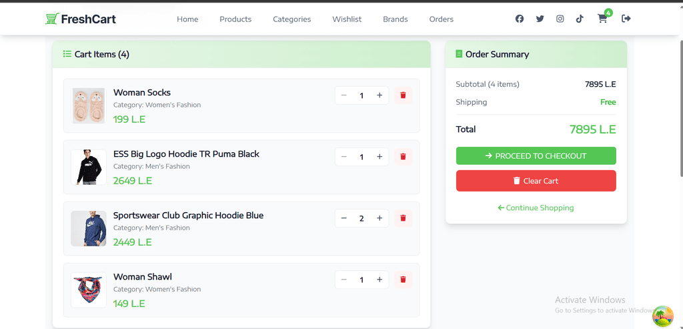Follow the Continue Shopping link

coord(536,208)
